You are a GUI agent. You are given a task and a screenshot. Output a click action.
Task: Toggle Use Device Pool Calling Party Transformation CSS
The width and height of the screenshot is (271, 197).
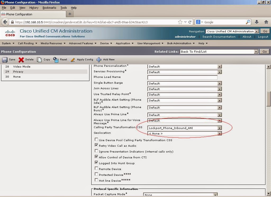96,139
